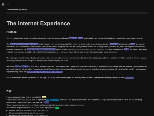154x116 pixels.
Task: Open 'Blocking Ads, Internet Privacy, and more' link
Action: [24, 44]
